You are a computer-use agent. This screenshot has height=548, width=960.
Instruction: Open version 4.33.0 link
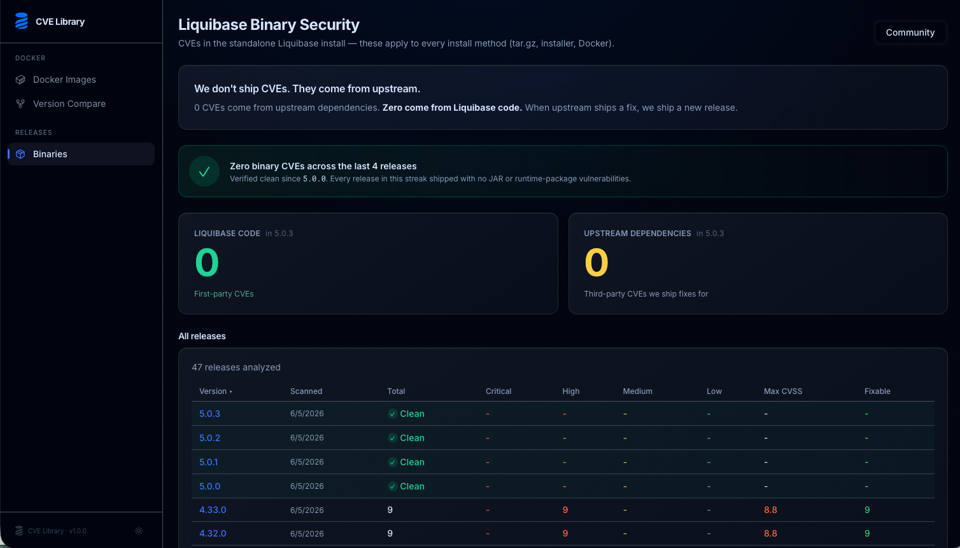point(213,510)
